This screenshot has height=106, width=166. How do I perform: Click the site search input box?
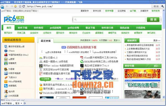tap(109, 20)
